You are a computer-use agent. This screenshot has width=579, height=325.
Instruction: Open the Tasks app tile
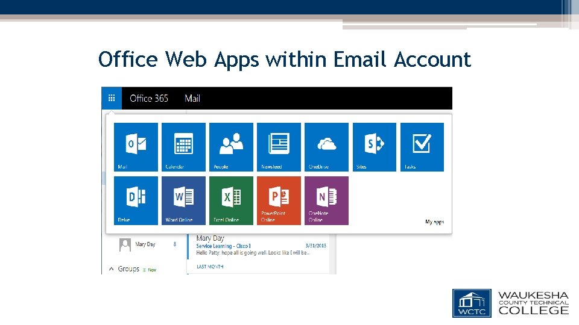pos(422,147)
